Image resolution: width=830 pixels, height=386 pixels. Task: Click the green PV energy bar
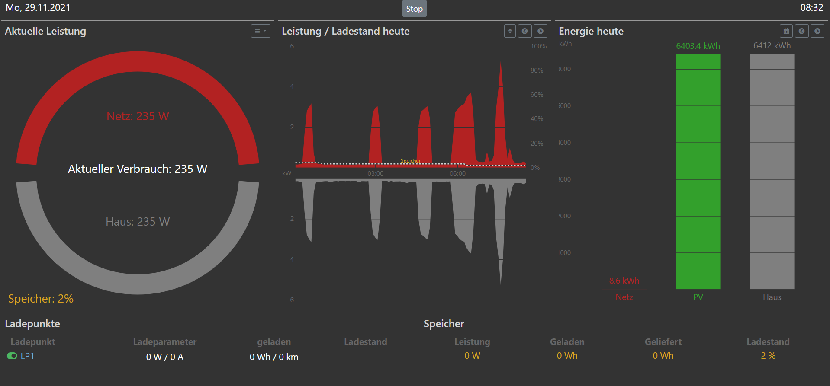698,173
